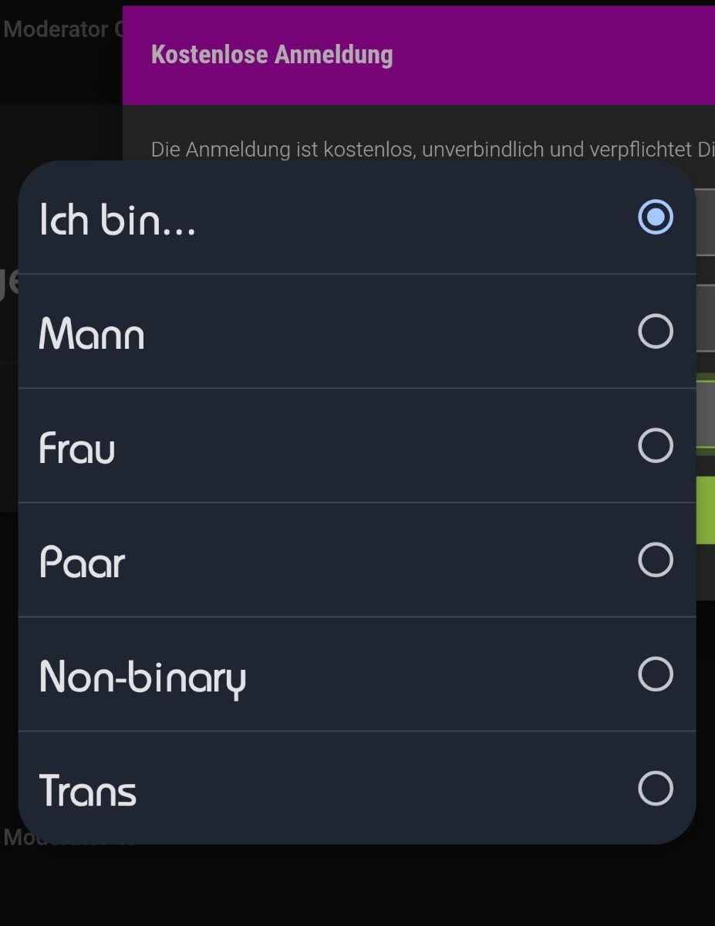Tap the 'Mann' option label
Screen dimensions: 715x926
click(x=92, y=335)
